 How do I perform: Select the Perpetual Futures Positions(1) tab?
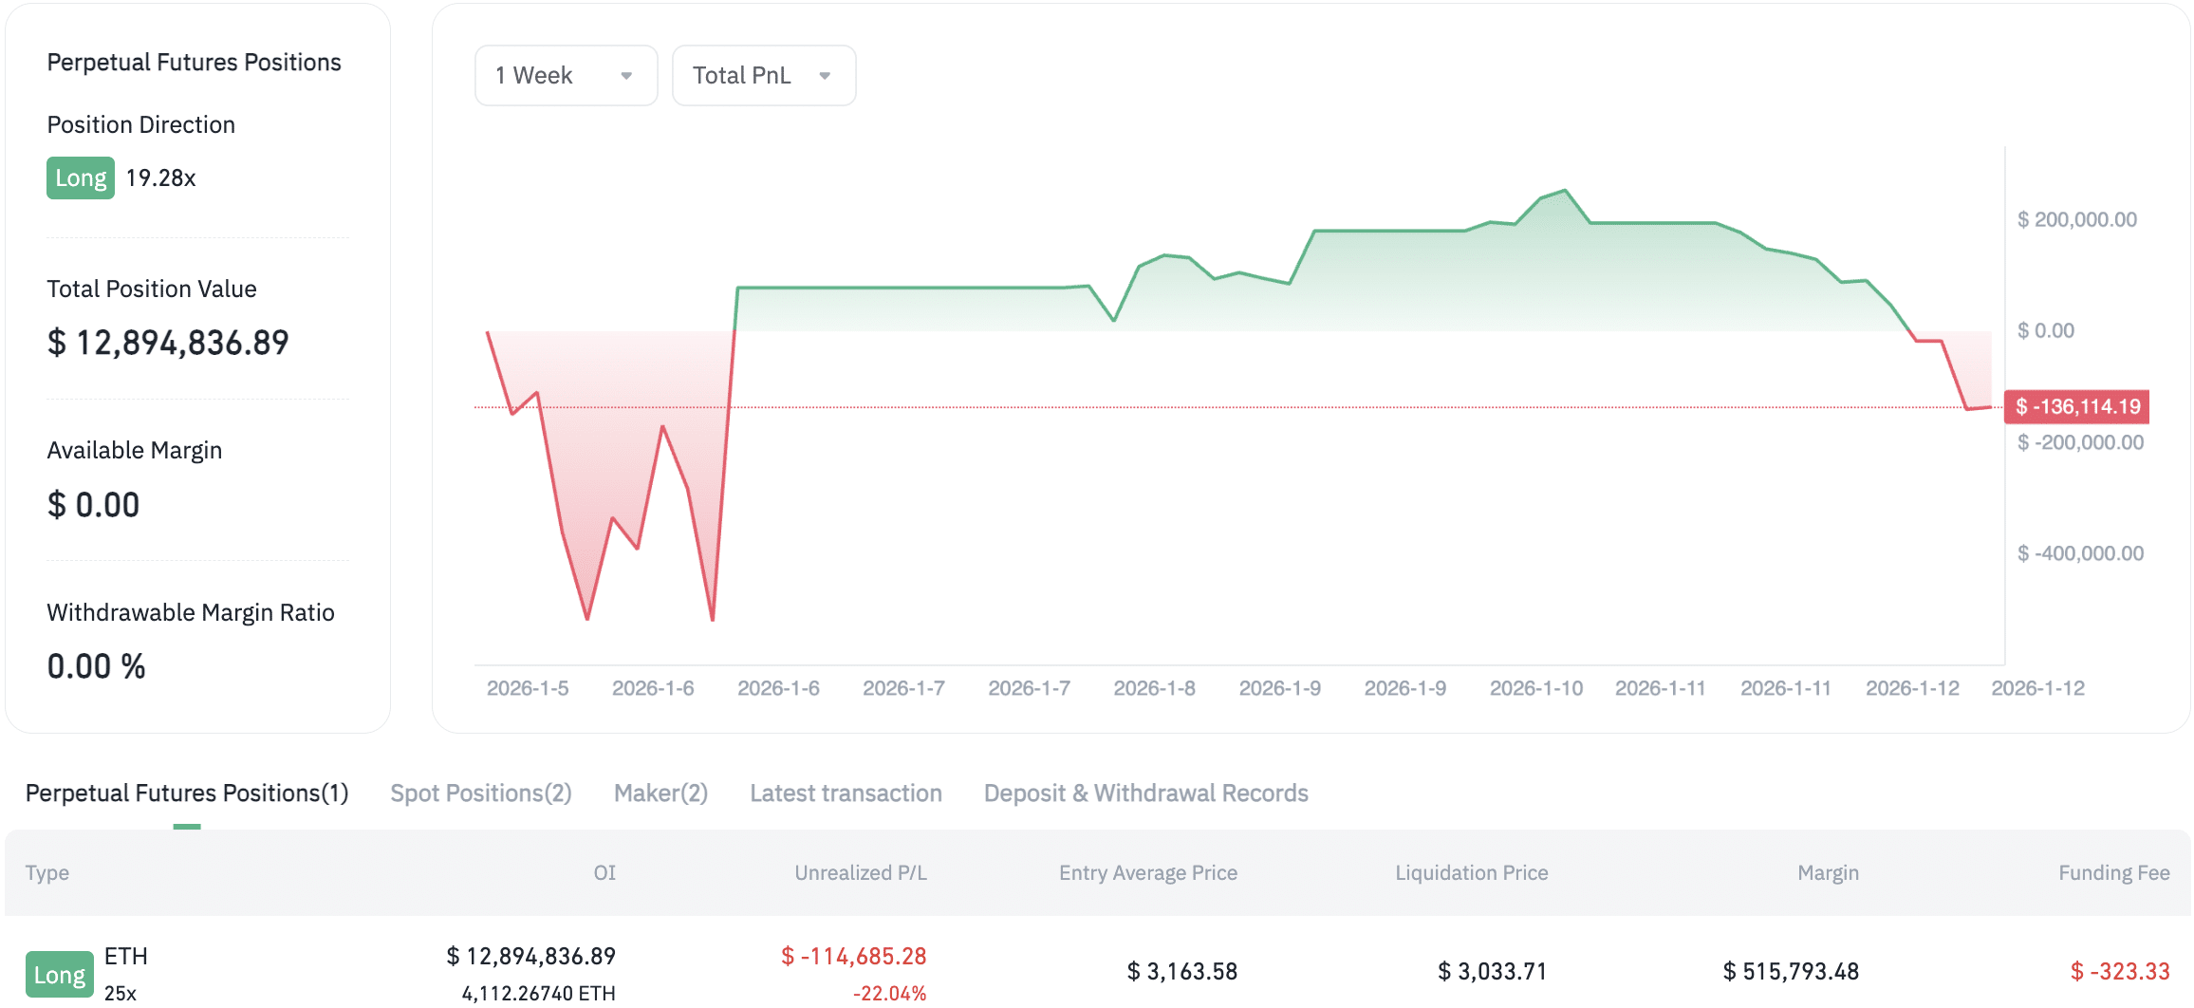(x=187, y=793)
